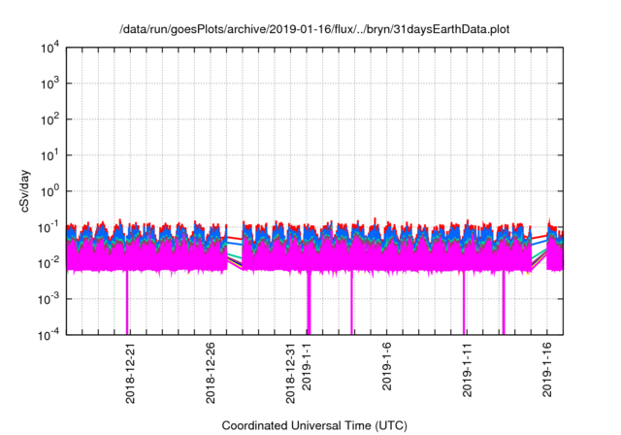This screenshot has width=621, height=435.
Task: Click the cSv/day y-axis label
Action: 25,191
